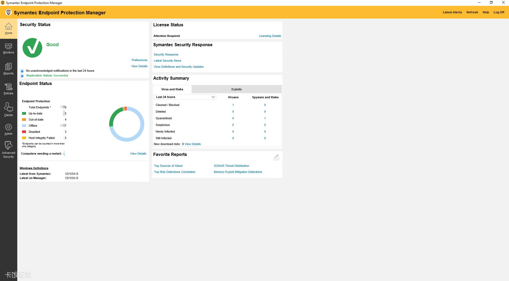
Task: Open the Monitors section icon
Action: [x=9, y=46]
